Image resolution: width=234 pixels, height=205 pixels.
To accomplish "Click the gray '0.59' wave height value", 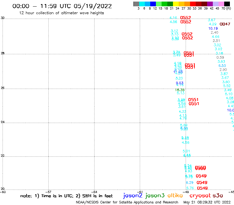I will tap(220, 57).
